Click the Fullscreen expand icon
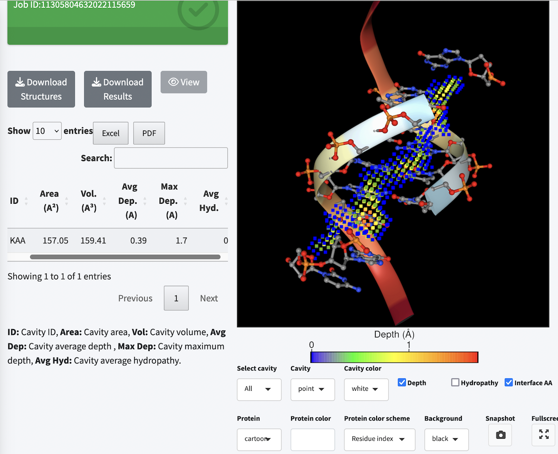558x454 pixels. coord(544,435)
